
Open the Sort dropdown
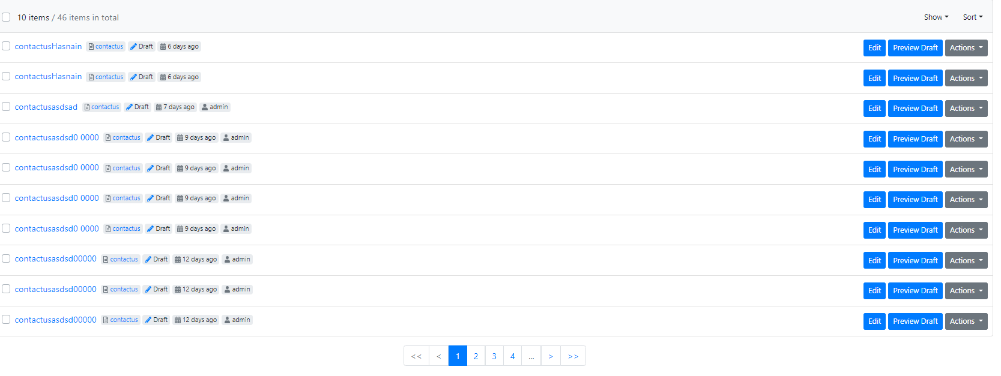coord(973,17)
